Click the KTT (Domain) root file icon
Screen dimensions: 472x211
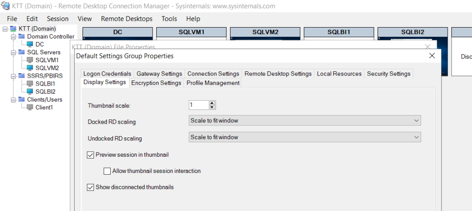pos(13,29)
